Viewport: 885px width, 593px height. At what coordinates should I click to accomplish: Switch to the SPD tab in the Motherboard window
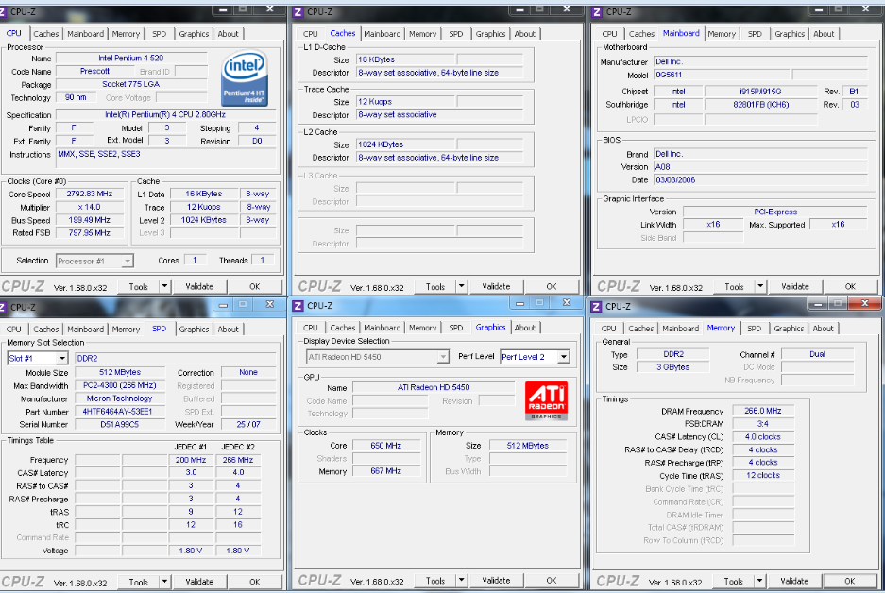tap(755, 34)
